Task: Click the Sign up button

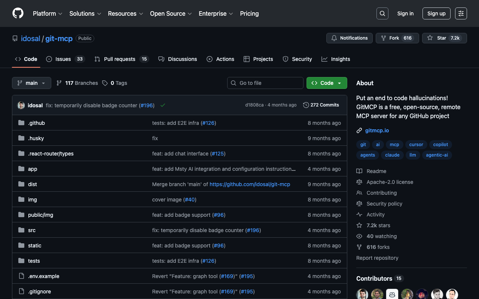Action: click(436, 13)
